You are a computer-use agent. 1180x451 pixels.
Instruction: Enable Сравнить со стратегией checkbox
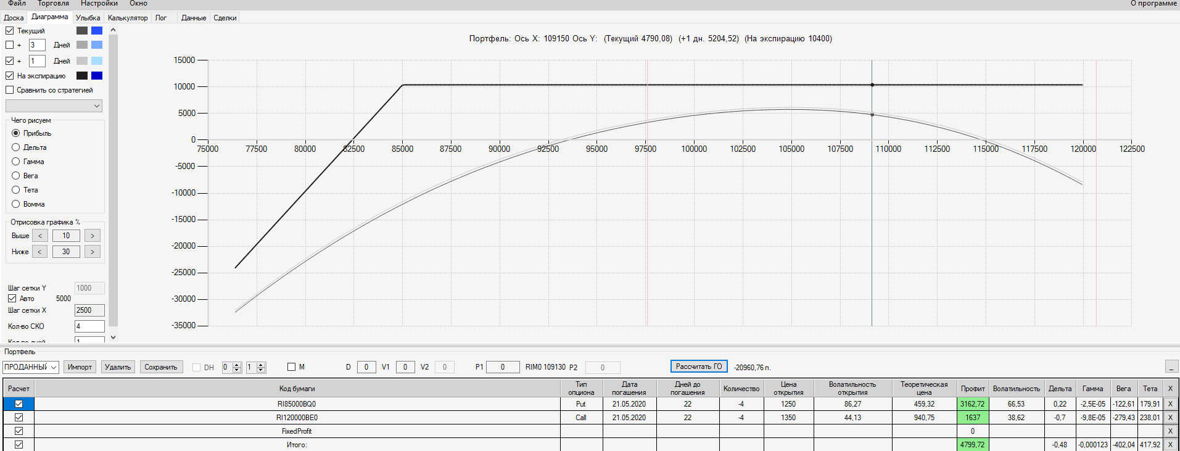click(x=9, y=90)
